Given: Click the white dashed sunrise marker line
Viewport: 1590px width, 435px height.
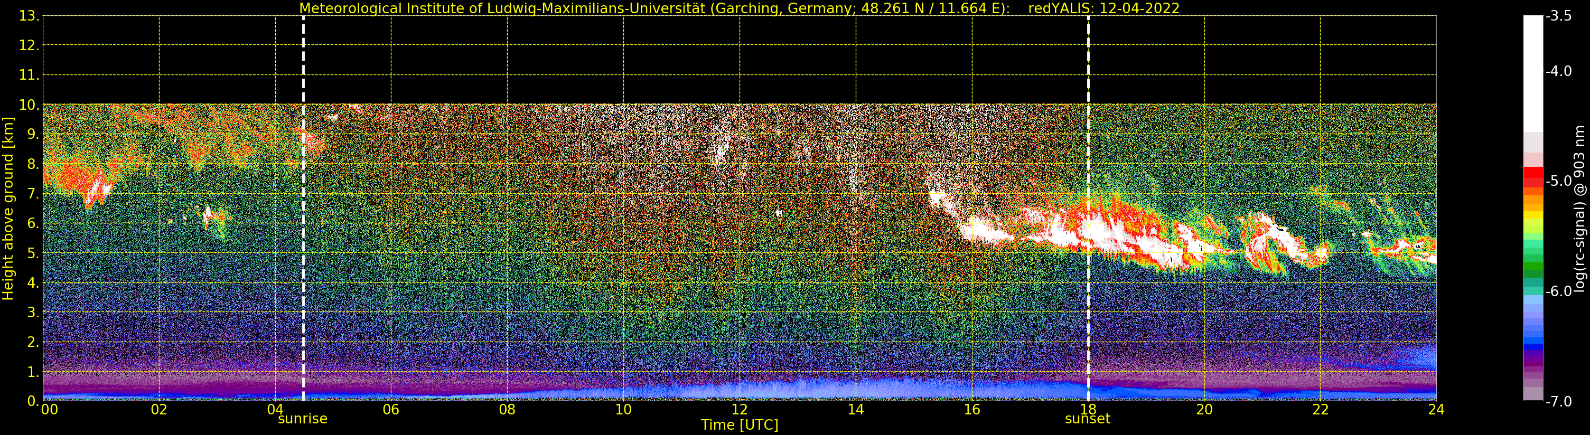Looking at the screenshot, I should (x=303, y=208).
